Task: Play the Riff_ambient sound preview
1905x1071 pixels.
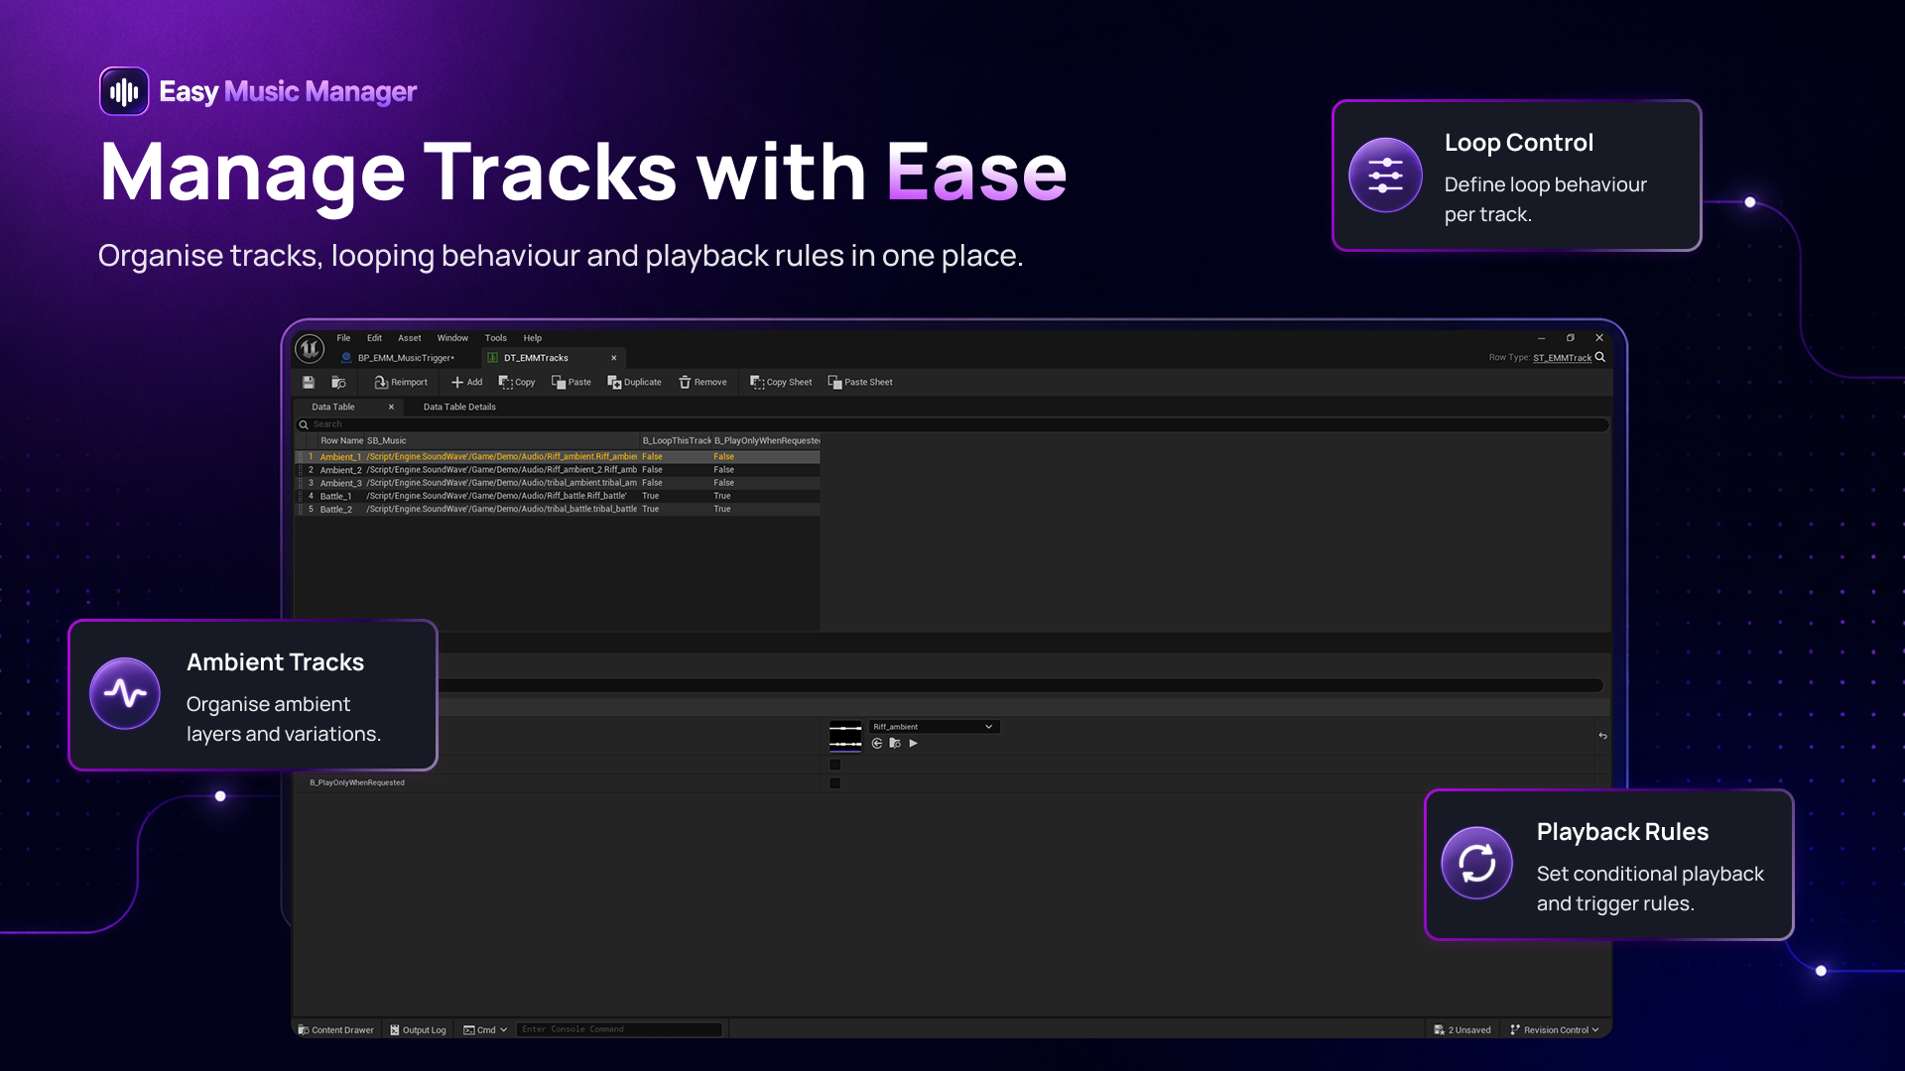Action: [x=913, y=743]
